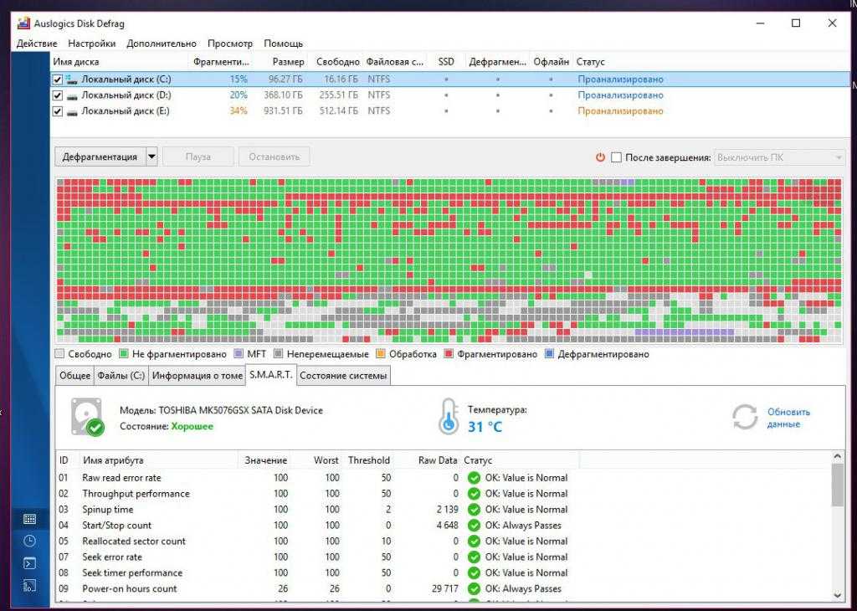Click the Остановить button
The height and width of the screenshot is (611, 857).
pyautogui.click(x=274, y=157)
